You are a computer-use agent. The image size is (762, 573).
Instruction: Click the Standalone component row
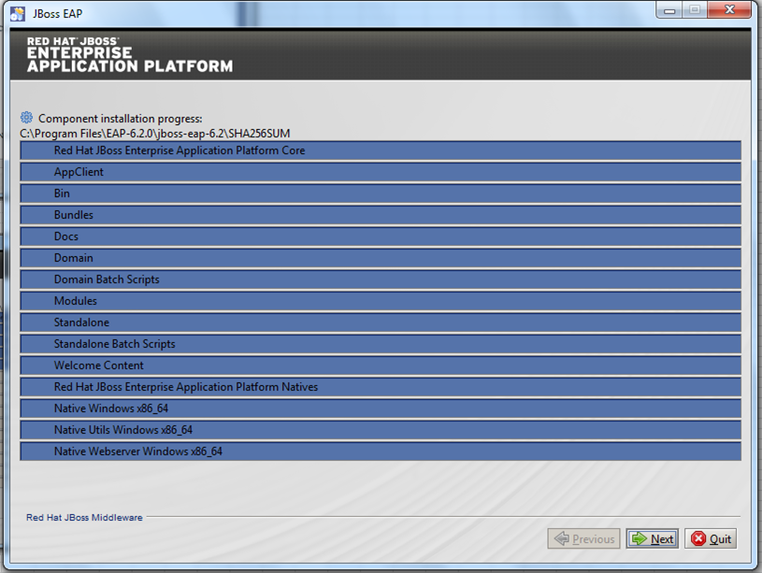pyautogui.click(x=381, y=322)
